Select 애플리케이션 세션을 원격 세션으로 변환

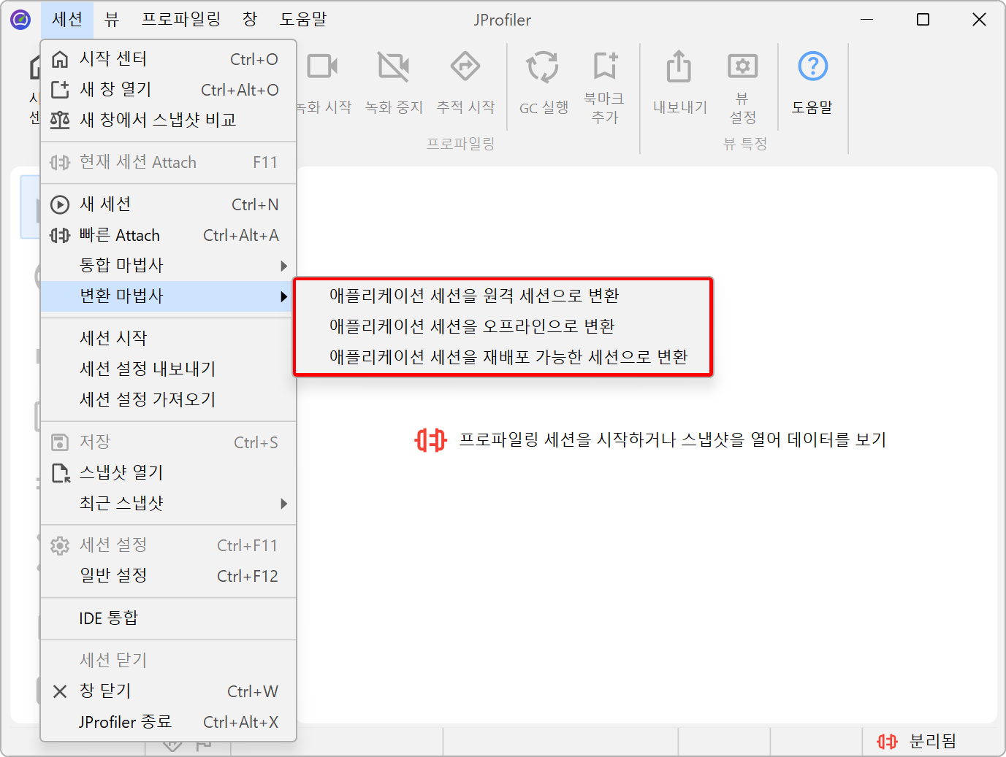pos(474,296)
